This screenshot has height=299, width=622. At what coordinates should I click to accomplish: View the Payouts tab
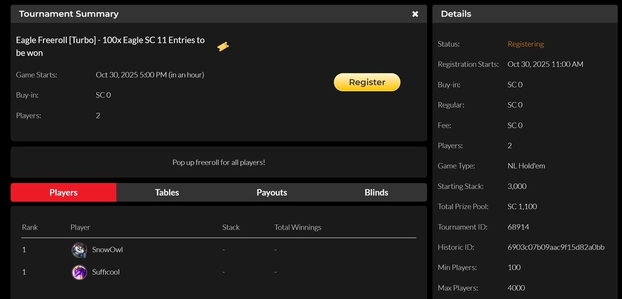tap(272, 192)
